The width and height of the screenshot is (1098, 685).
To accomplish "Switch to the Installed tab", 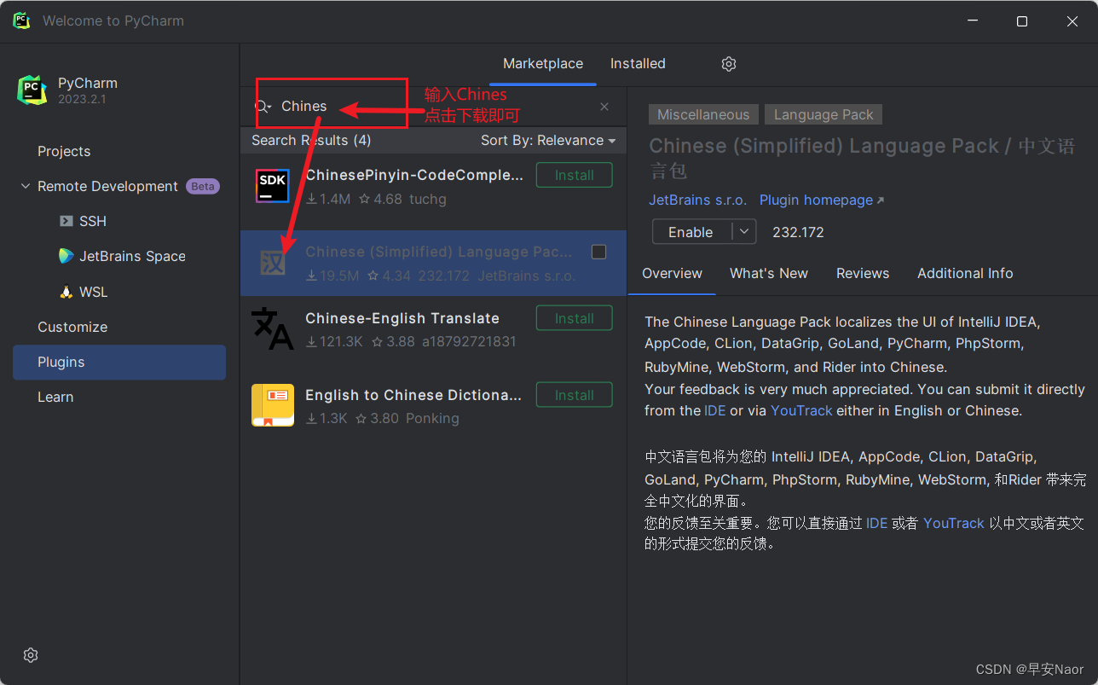I will click(638, 64).
